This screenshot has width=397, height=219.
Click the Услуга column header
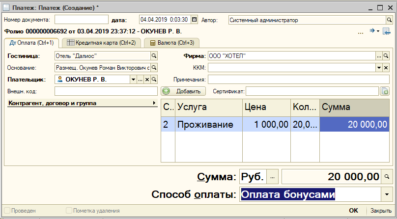(x=209, y=108)
